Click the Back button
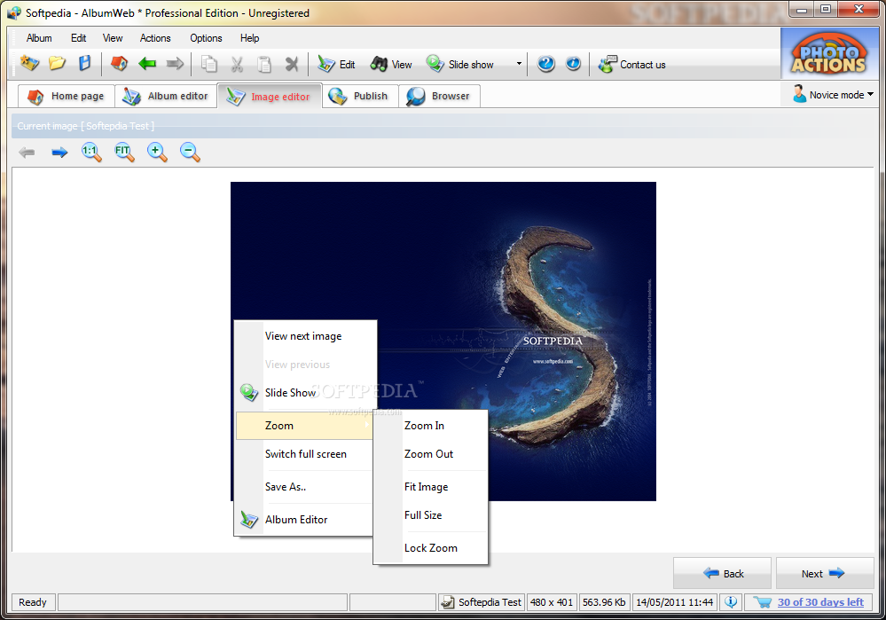Image resolution: width=886 pixels, height=620 pixels. [x=722, y=573]
